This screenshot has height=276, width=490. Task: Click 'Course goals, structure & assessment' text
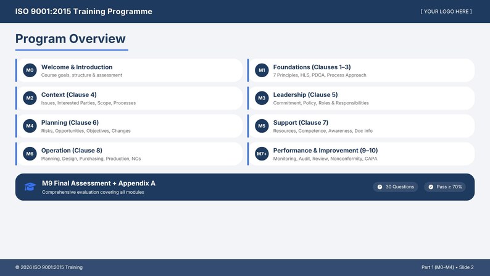click(81, 75)
